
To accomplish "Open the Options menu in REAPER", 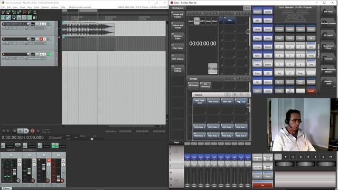I will point(45,7).
